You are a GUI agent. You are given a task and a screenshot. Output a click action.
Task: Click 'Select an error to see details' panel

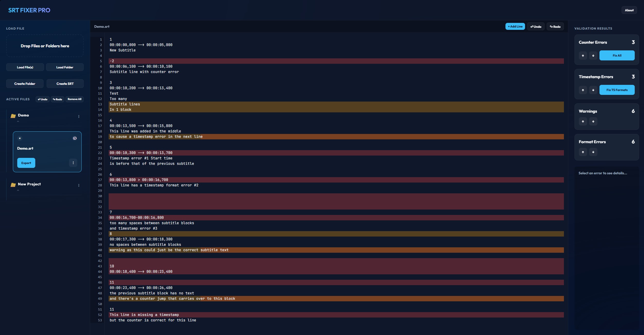pos(607,248)
